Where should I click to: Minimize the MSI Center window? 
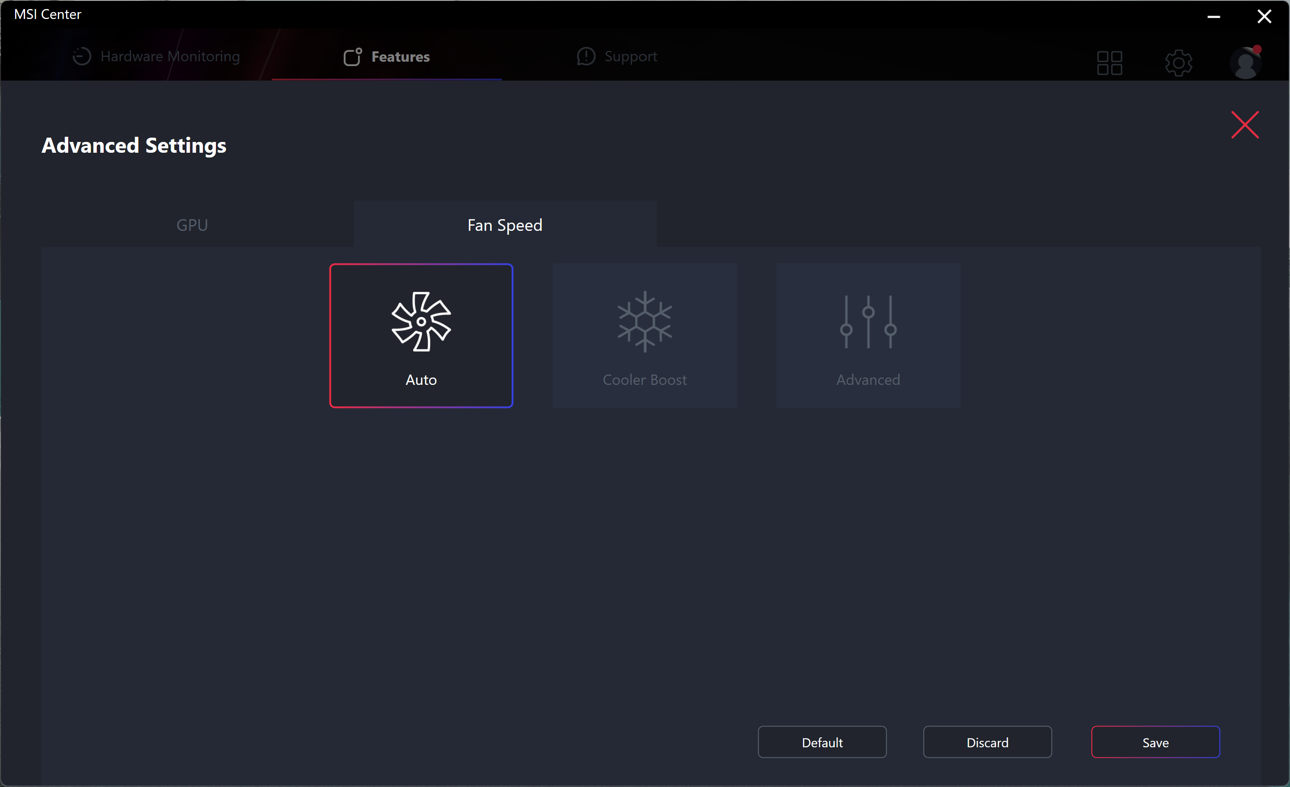tap(1214, 17)
